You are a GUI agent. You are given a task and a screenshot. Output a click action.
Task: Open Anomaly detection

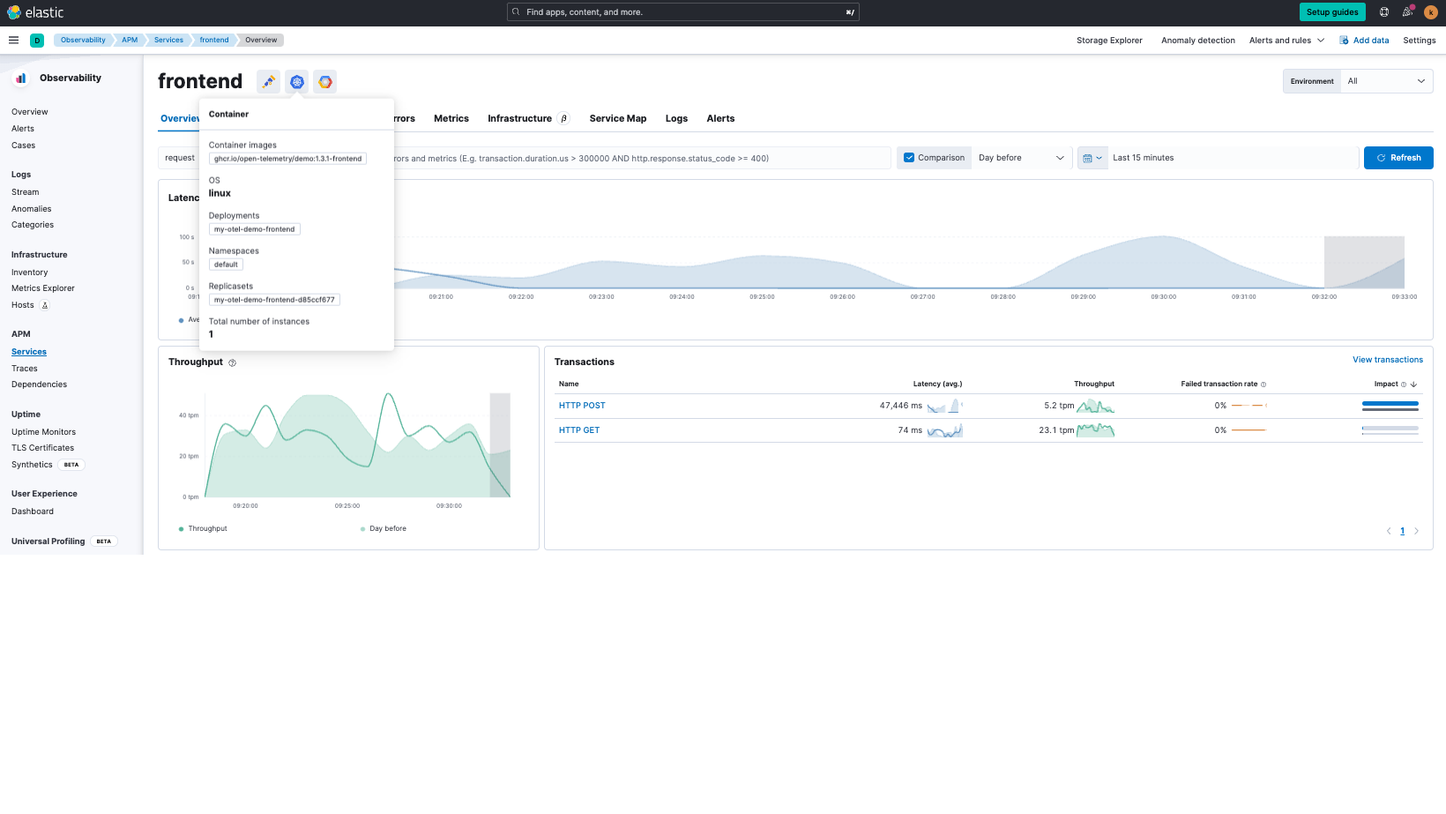pyautogui.click(x=1198, y=41)
